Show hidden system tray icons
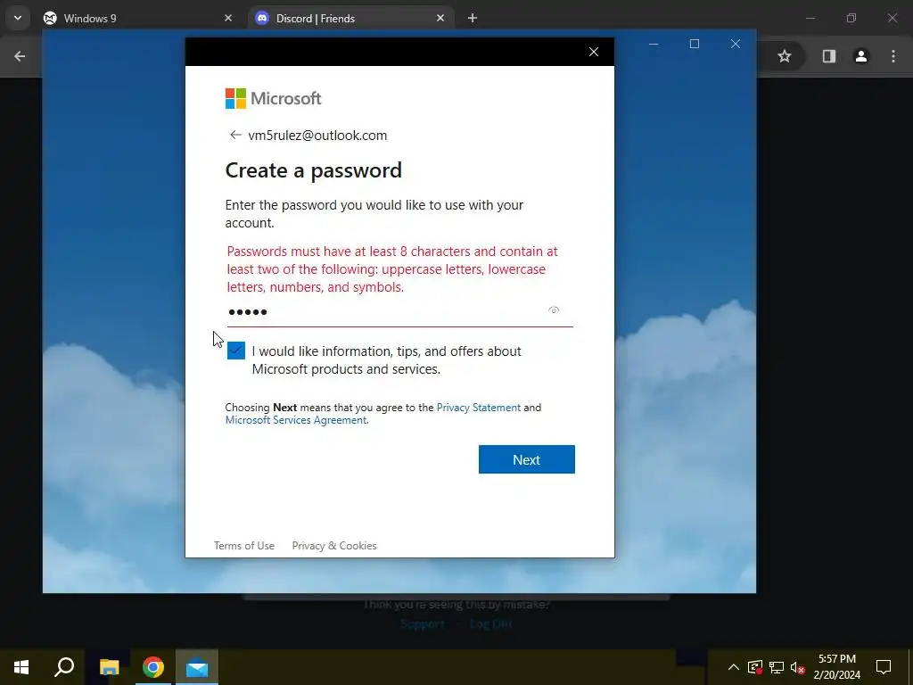This screenshot has height=685, width=913. coord(734,667)
